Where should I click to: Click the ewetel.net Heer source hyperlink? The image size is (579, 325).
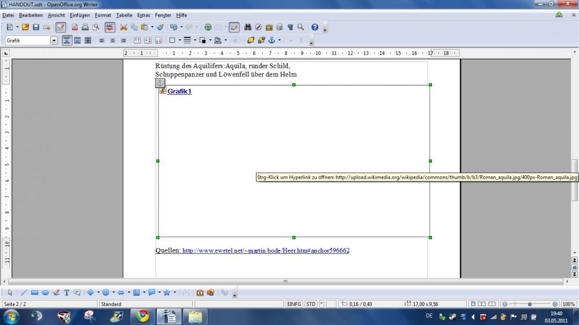[x=266, y=251]
